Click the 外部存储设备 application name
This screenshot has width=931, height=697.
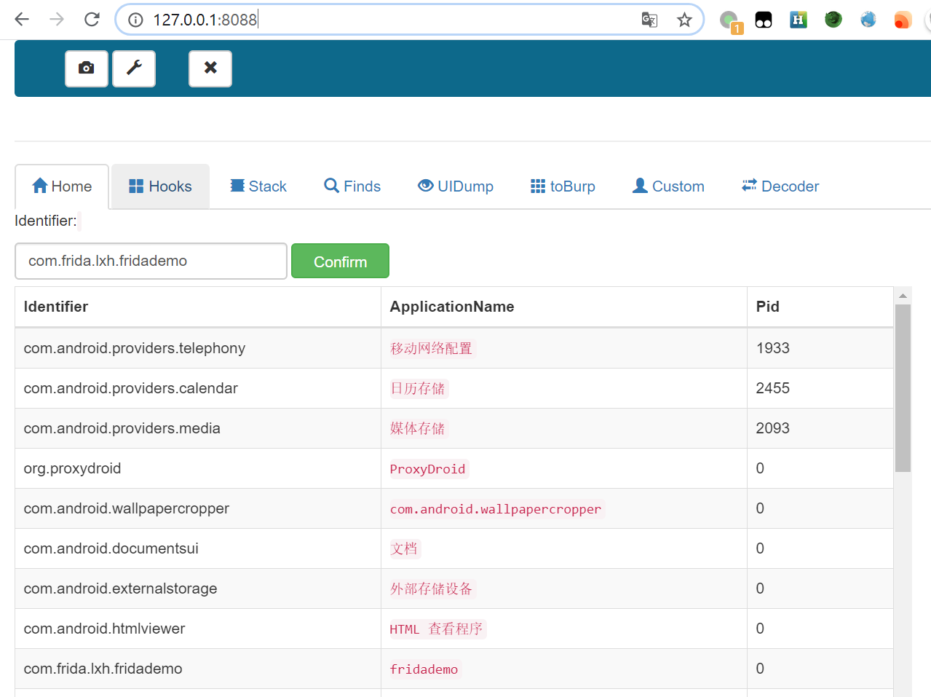pos(431,589)
